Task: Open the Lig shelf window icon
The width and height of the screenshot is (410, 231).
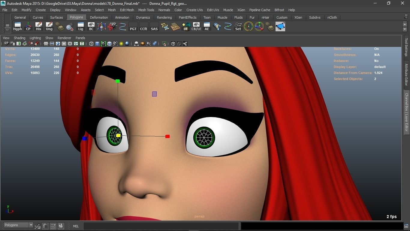Action: 80,26
